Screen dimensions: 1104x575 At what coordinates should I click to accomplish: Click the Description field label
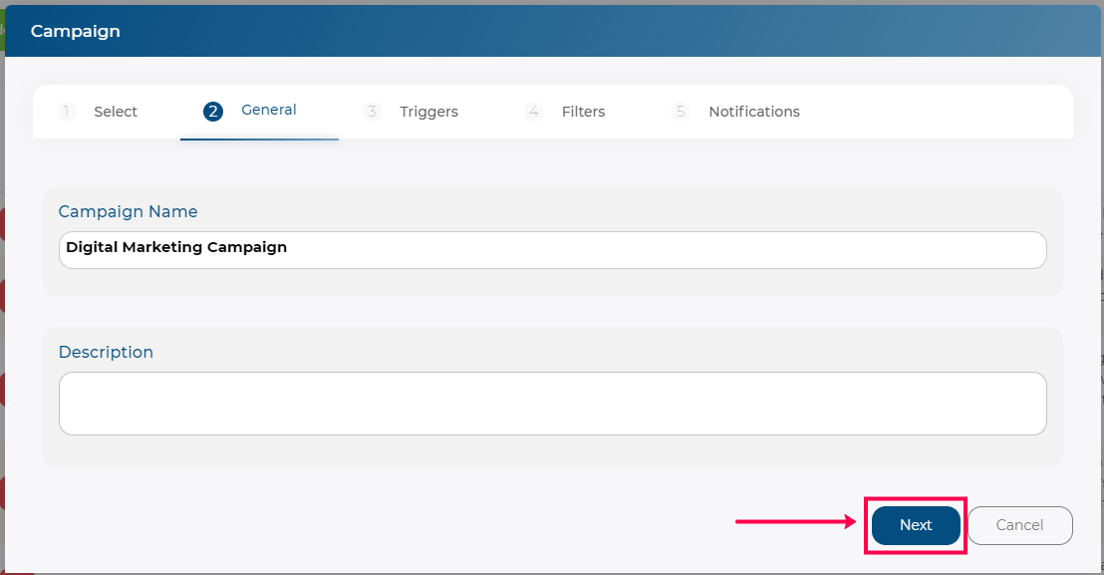106,352
